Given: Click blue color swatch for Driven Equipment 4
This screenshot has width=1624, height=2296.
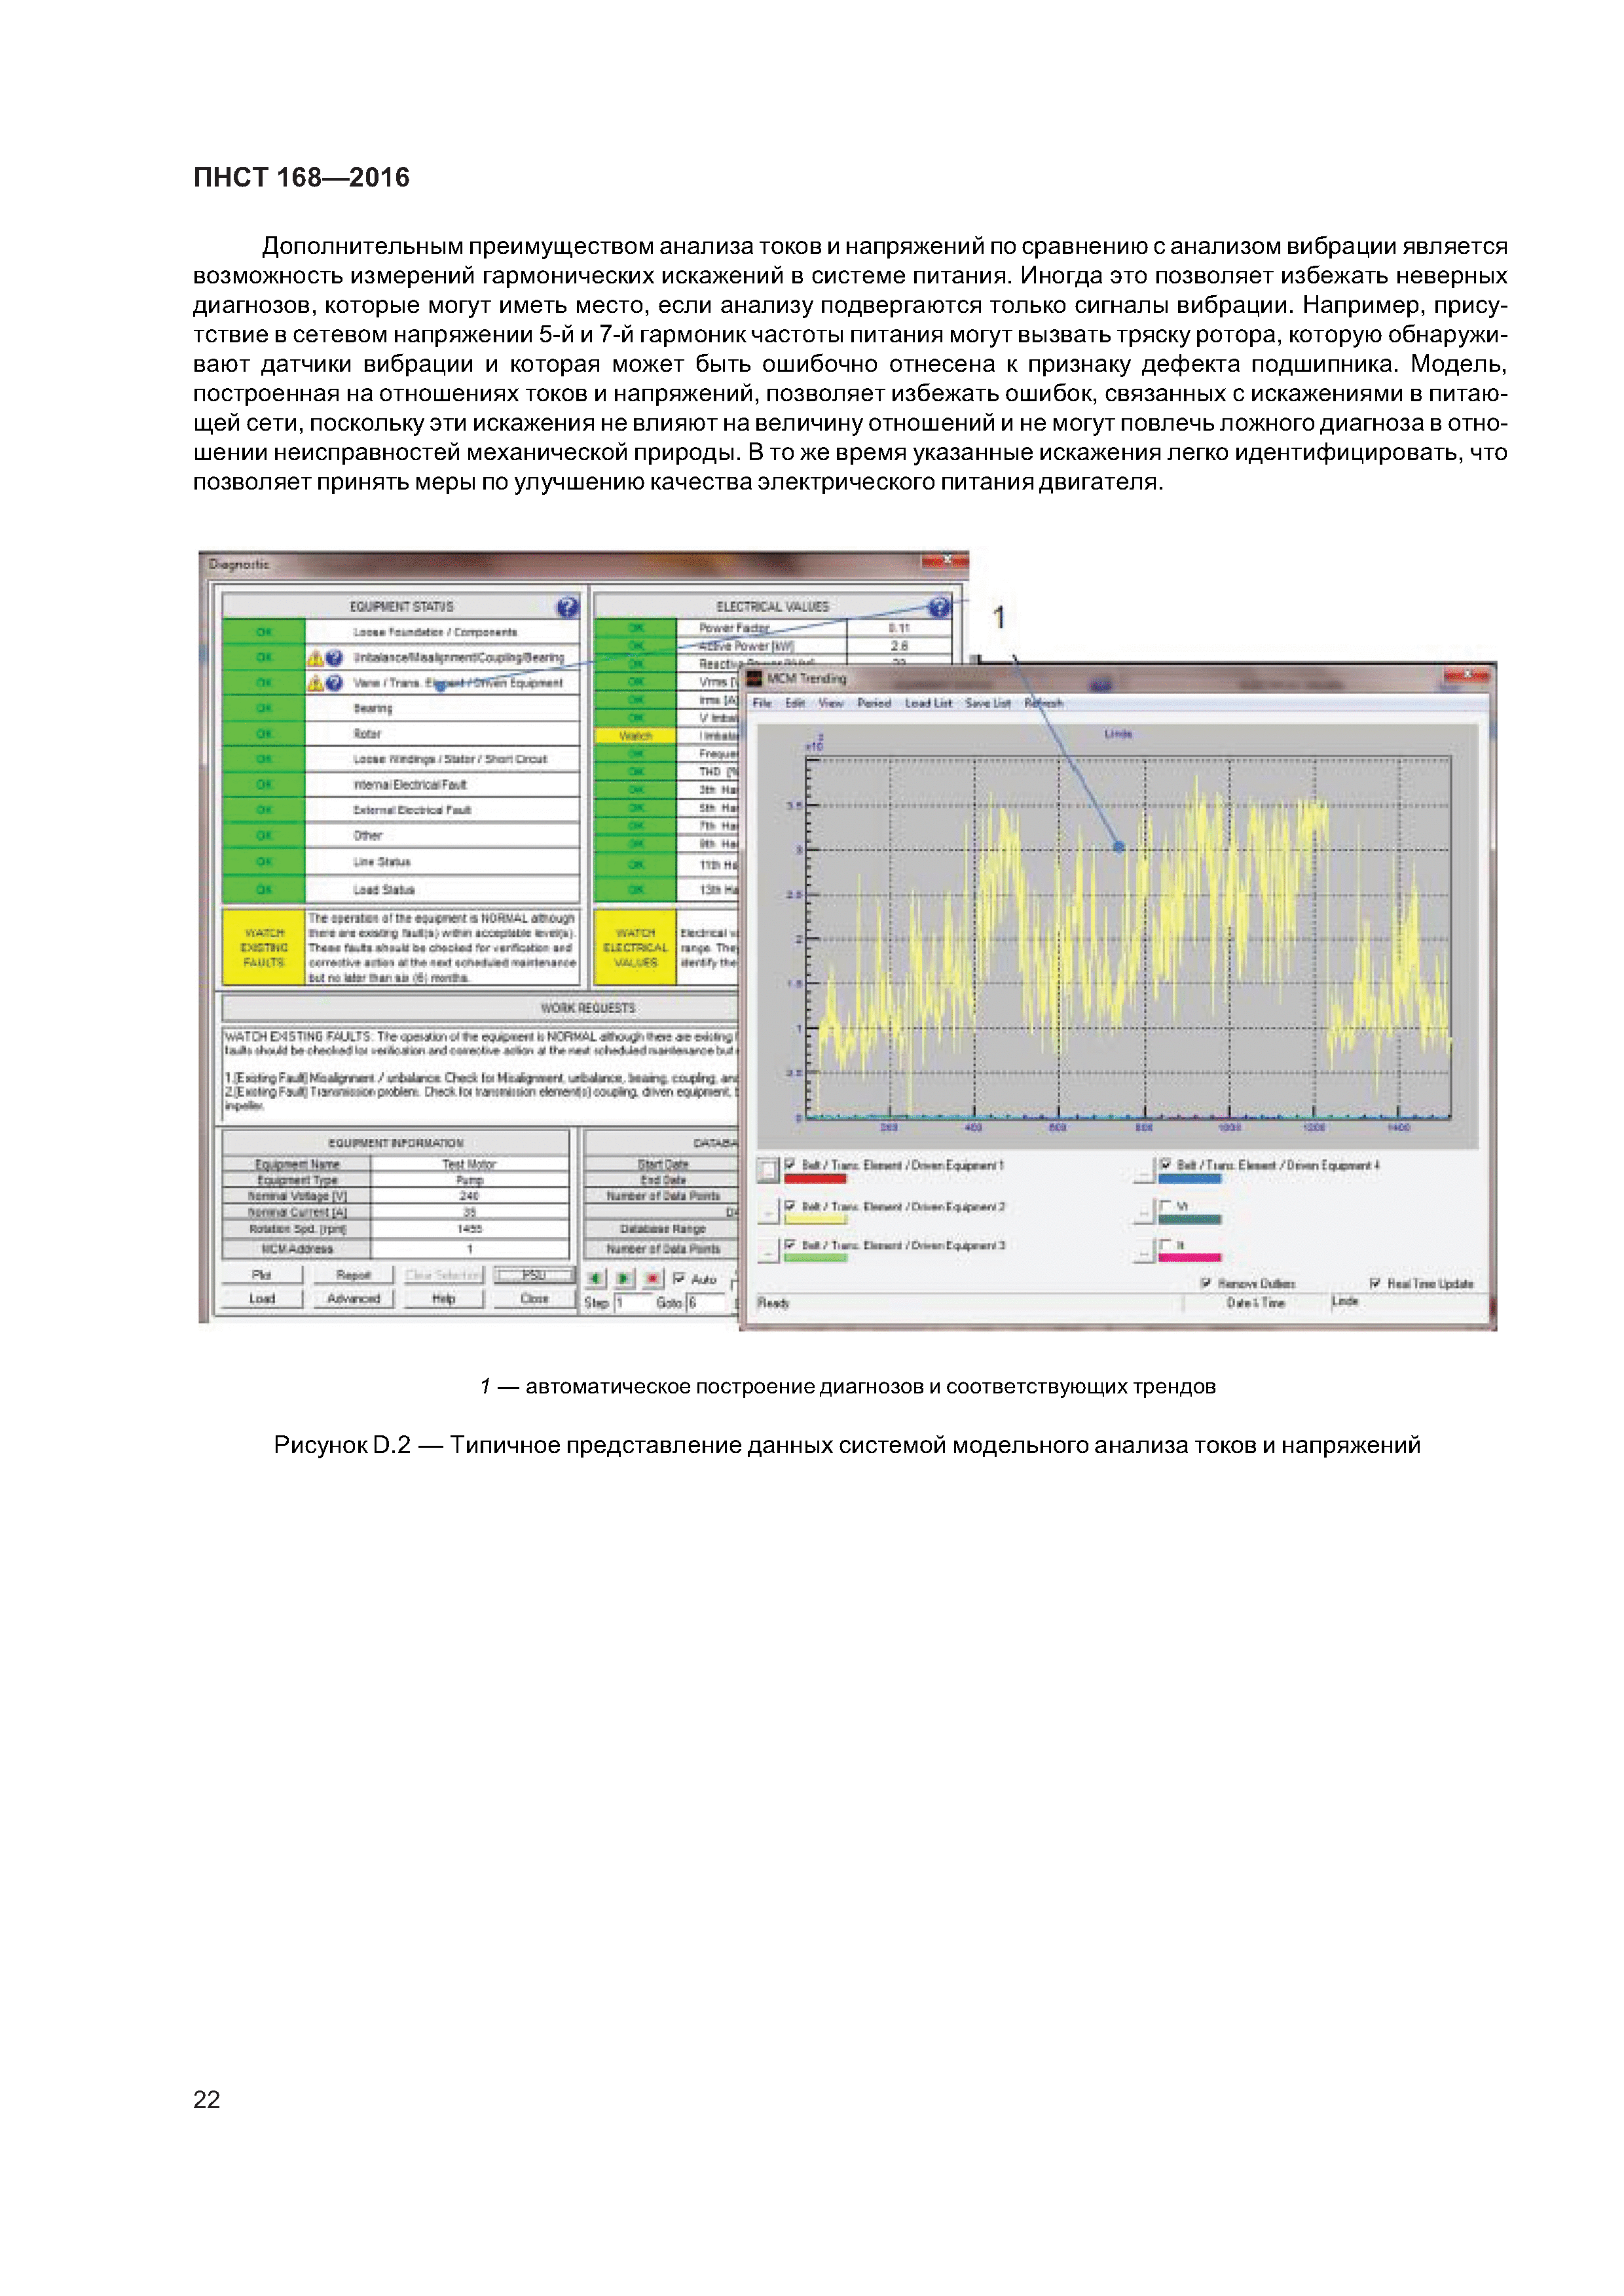Looking at the screenshot, I should point(1190,1179).
